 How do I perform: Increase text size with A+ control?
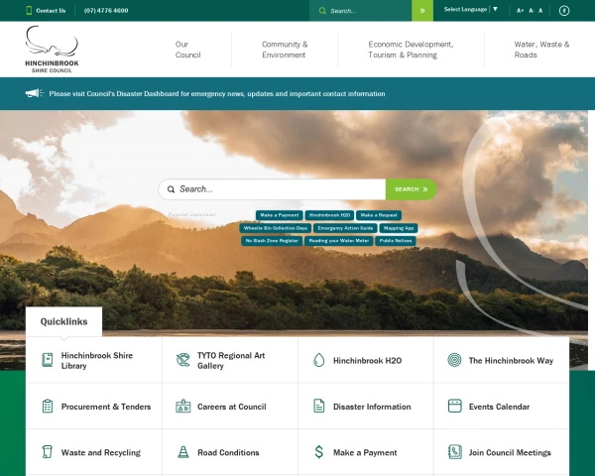(520, 11)
